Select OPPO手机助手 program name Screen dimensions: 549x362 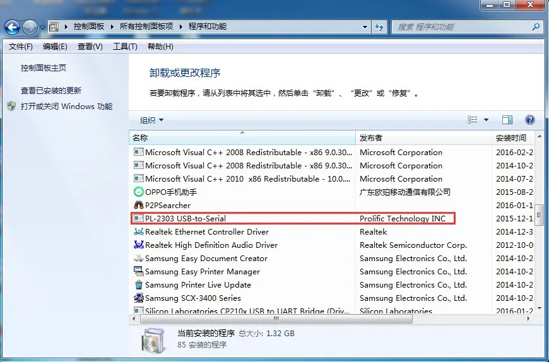[x=171, y=192]
